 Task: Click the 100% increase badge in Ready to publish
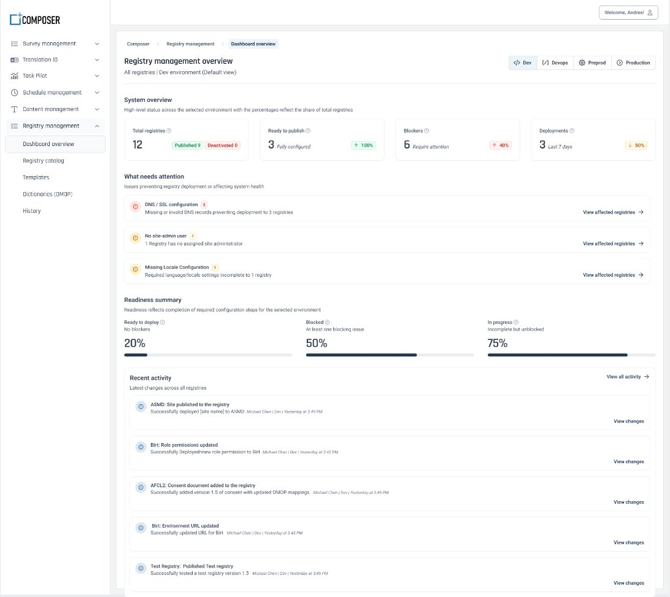point(364,145)
